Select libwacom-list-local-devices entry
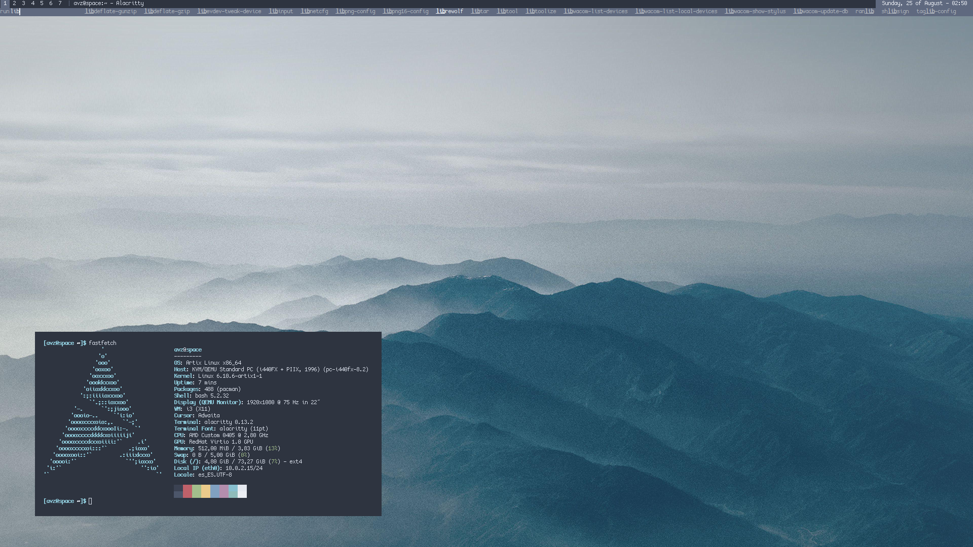 point(676,11)
